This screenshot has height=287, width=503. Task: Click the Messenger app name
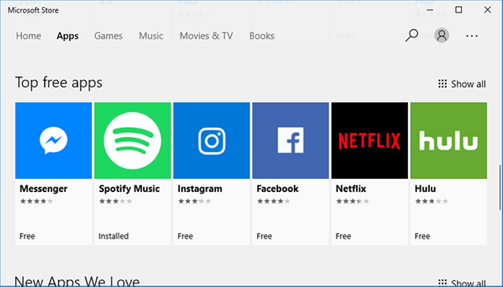(43, 189)
